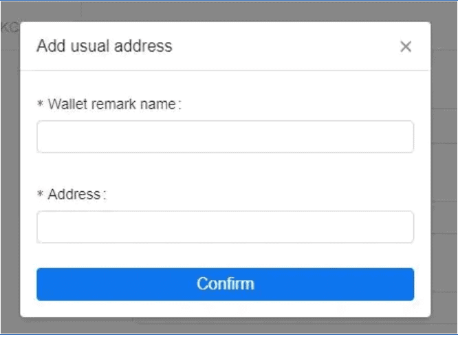This screenshot has height=337, width=458.
Task: Click the "Address" field label
Action: [74, 195]
